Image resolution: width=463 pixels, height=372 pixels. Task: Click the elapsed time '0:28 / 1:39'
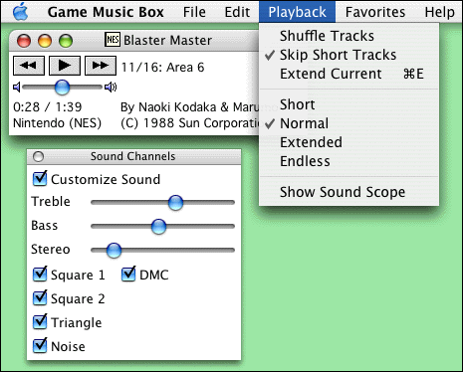tap(48, 107)
